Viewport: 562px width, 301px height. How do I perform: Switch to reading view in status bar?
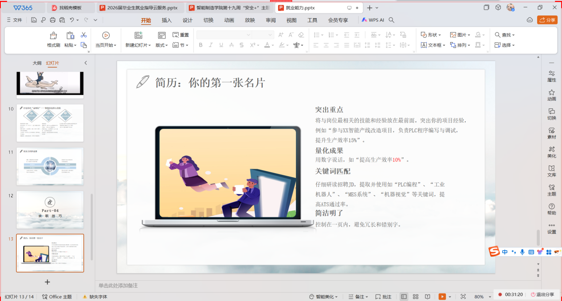tap(427, 297)
